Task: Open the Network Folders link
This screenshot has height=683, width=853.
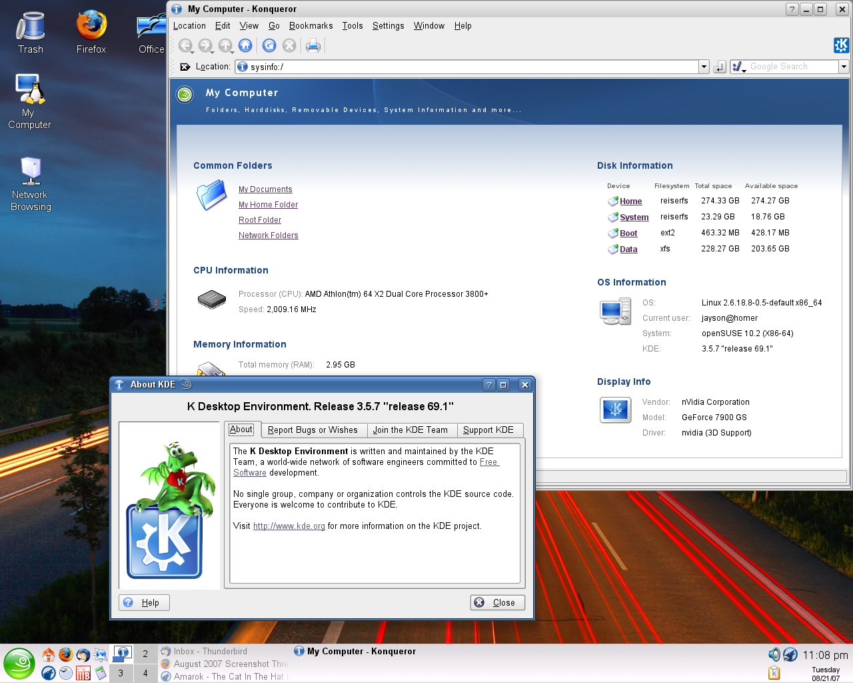Action: click(x=269, y=235)
